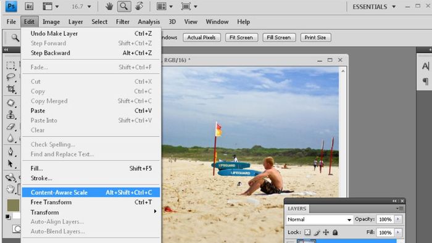This screenshot has height=243, width=432.
Task: Select the Rotate View tool icon
Action: pyautogui.click(x=139, y=6)
